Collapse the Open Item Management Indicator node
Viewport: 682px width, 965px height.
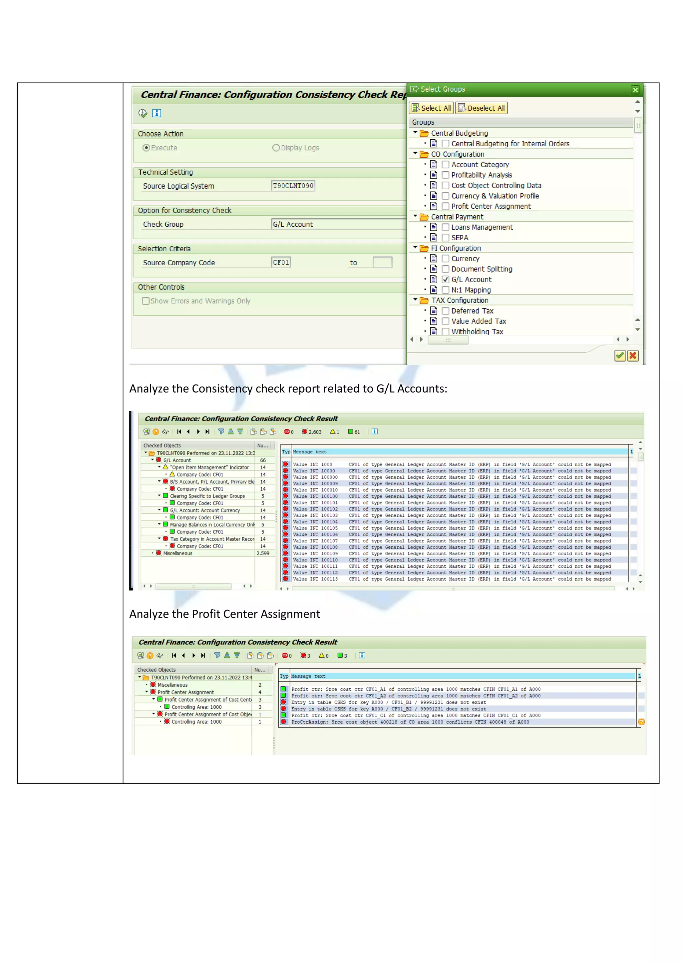click(159, 467)
